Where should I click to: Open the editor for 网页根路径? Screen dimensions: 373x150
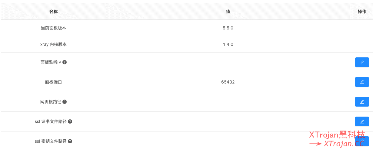[362, 102]
